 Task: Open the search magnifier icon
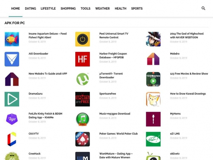(203, 8)
